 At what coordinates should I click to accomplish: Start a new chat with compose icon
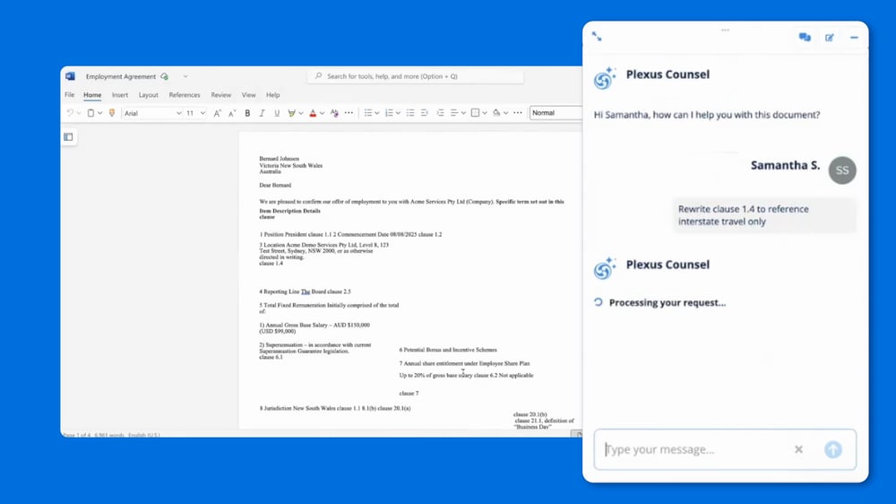coord(830,38)
